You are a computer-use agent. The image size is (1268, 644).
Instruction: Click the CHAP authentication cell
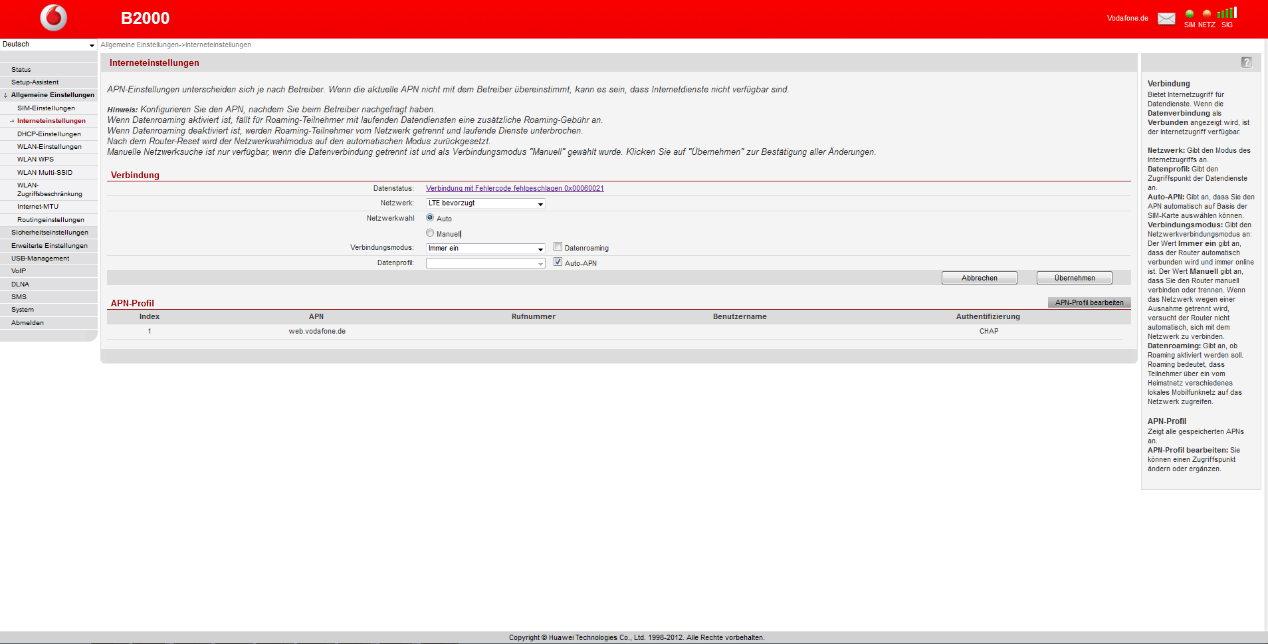[989, 332]
